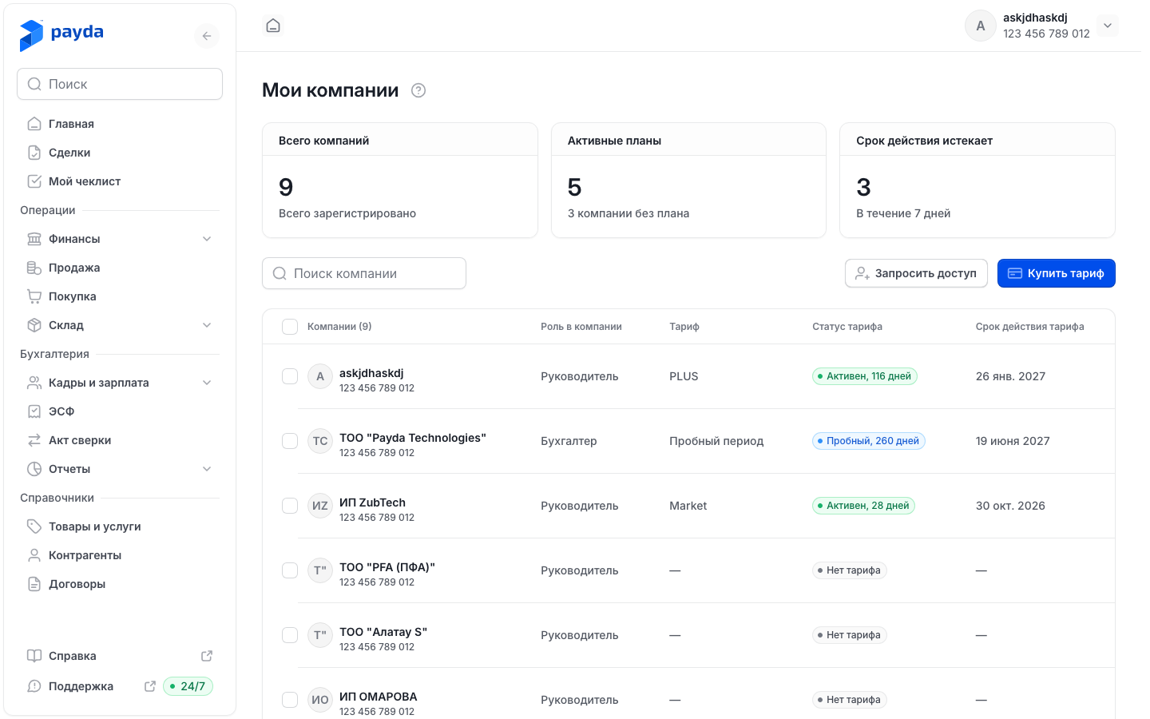Focus the Поиск компании search field
The height and width of the screenshot is (719, 1150).
coord(364,273)
